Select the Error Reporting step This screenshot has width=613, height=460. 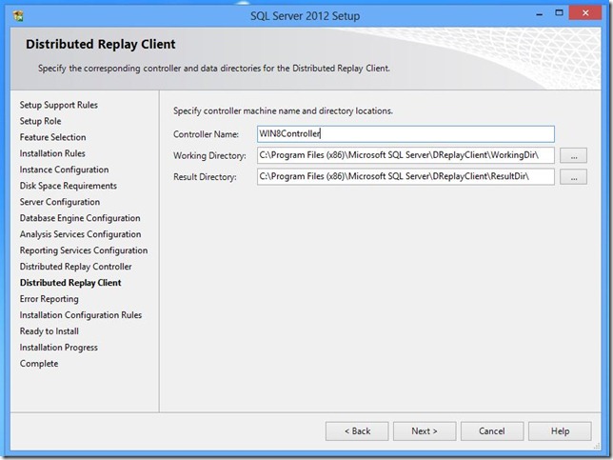coord(49,299)
